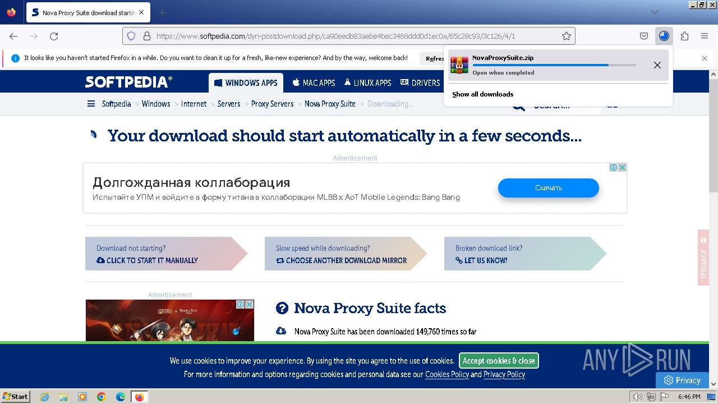List all tabs dropdown arrow
718x404 pixels.
click(654, 12)
